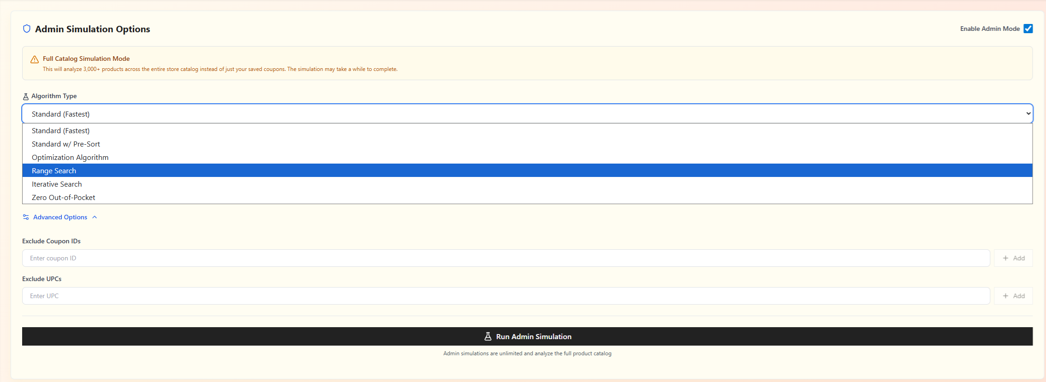Run the Admin Simulation

click(527, 336)
